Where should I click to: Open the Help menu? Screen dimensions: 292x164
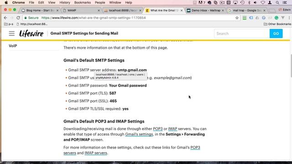pos(129,3)
